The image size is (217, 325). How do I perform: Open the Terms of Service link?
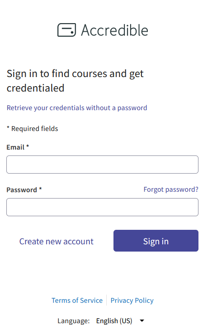tap(77, 301)
